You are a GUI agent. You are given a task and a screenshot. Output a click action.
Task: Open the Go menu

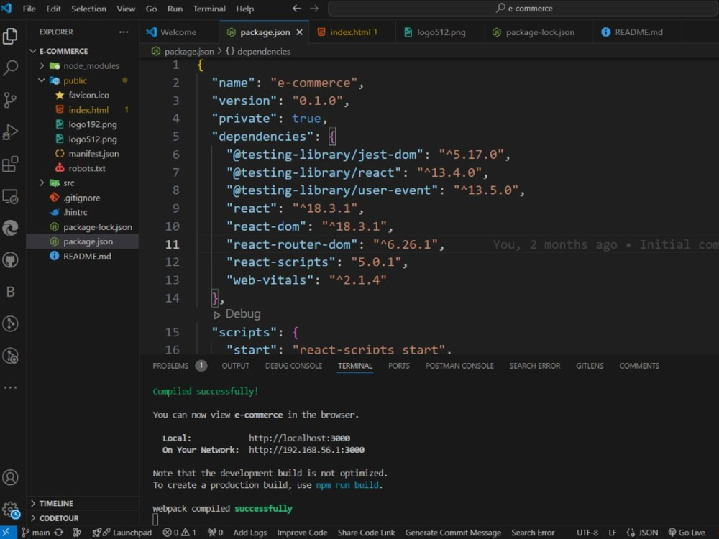[x=151, y=9]
